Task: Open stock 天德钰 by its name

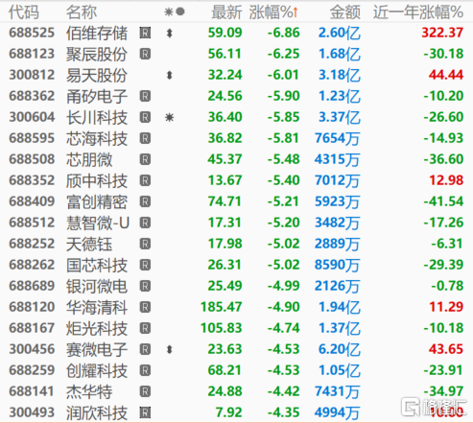Action: click(x=89, y=244)
